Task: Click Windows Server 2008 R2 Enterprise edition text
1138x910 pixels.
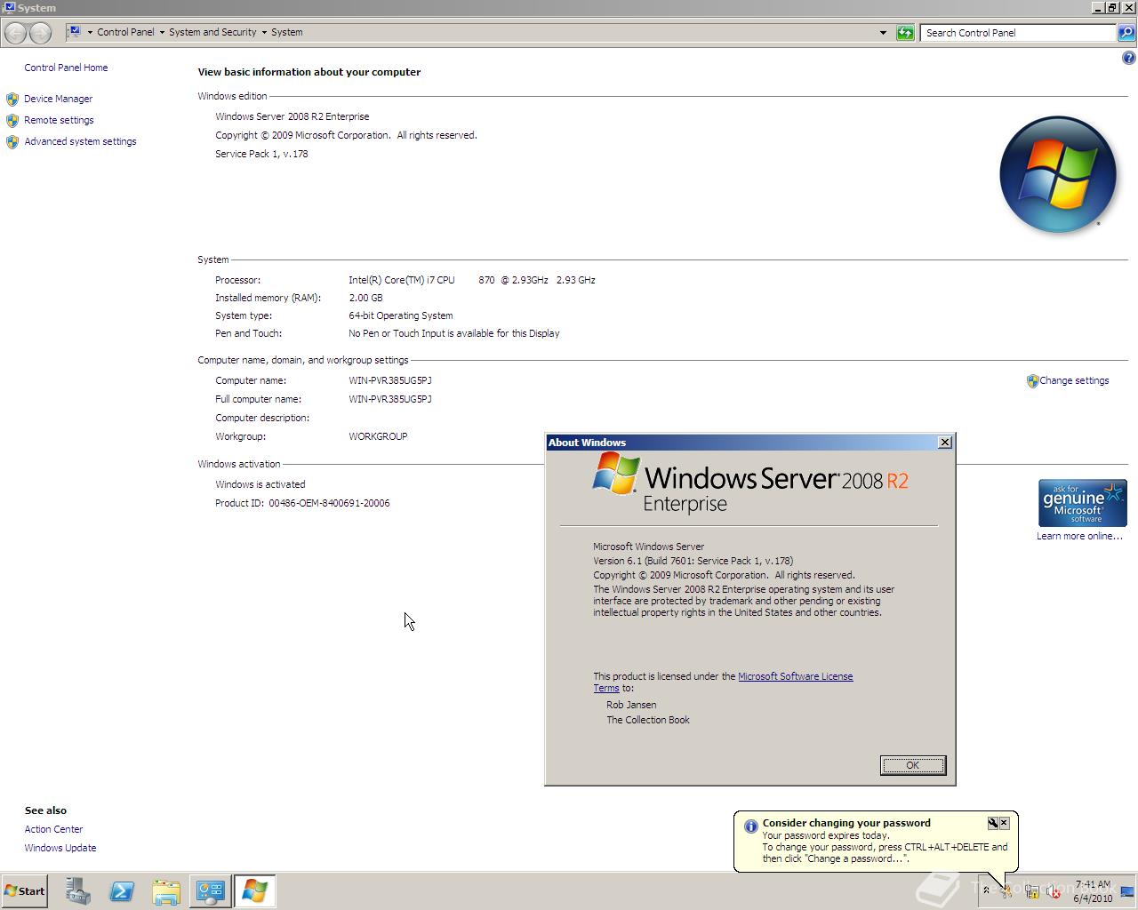Action: tap(292, 116)
